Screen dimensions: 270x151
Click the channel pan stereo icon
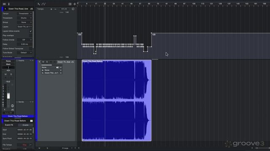coord(8,70)
